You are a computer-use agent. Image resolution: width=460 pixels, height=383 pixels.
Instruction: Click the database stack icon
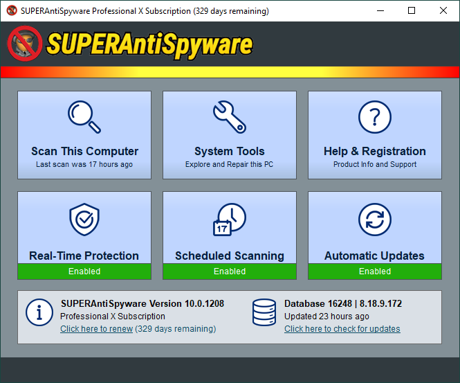(x=264, y=313)
